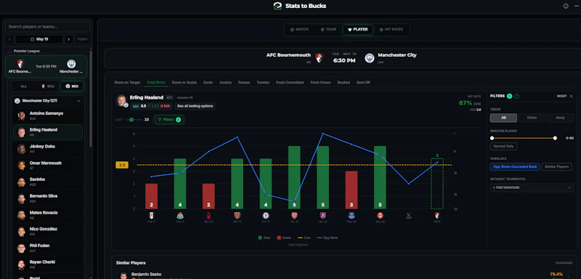Open the Tackles stat tab
The image size is (581, 279).
[263, 82]
